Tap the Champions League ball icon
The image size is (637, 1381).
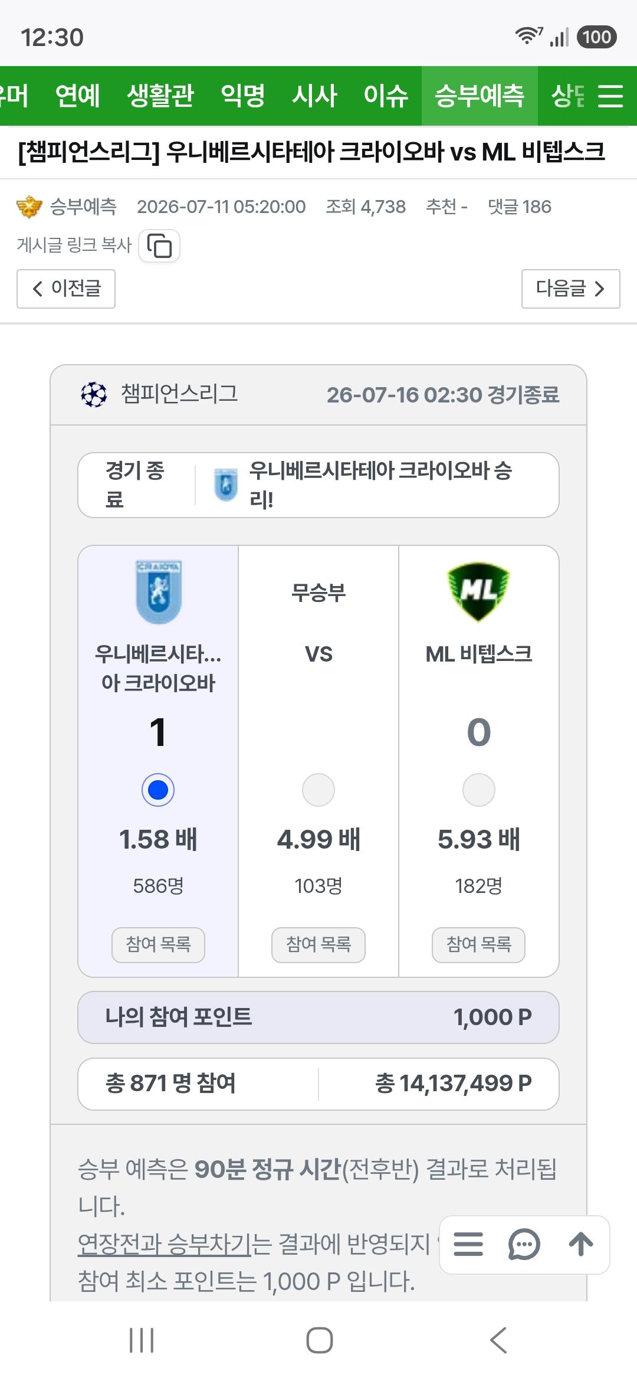(94, 394)
